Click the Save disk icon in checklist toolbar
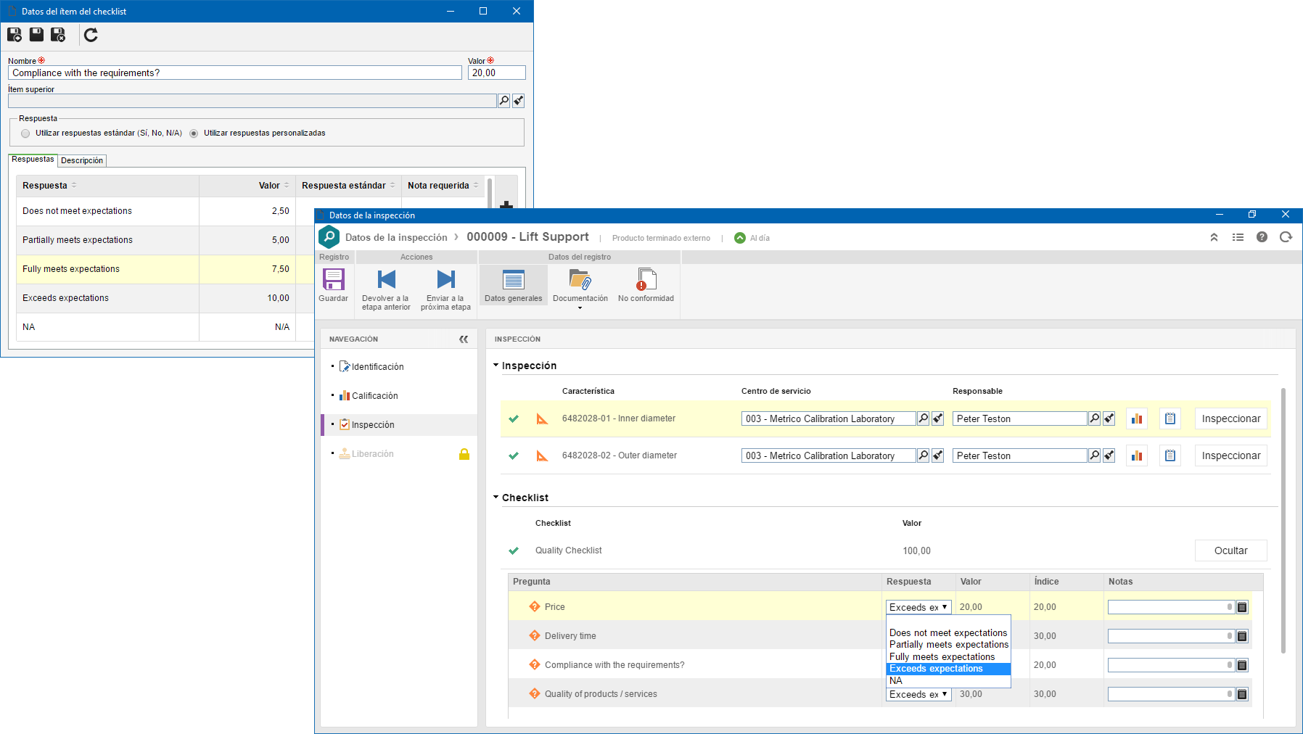 click(x=36, y=35)
